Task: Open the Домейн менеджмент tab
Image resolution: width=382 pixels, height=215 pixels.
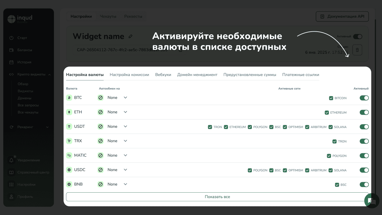Action: [x=197, y=75]
